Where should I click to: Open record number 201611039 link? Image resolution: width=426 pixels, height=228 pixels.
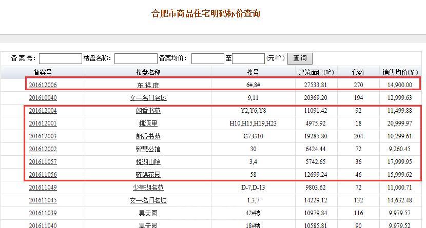tap(43, 213)
